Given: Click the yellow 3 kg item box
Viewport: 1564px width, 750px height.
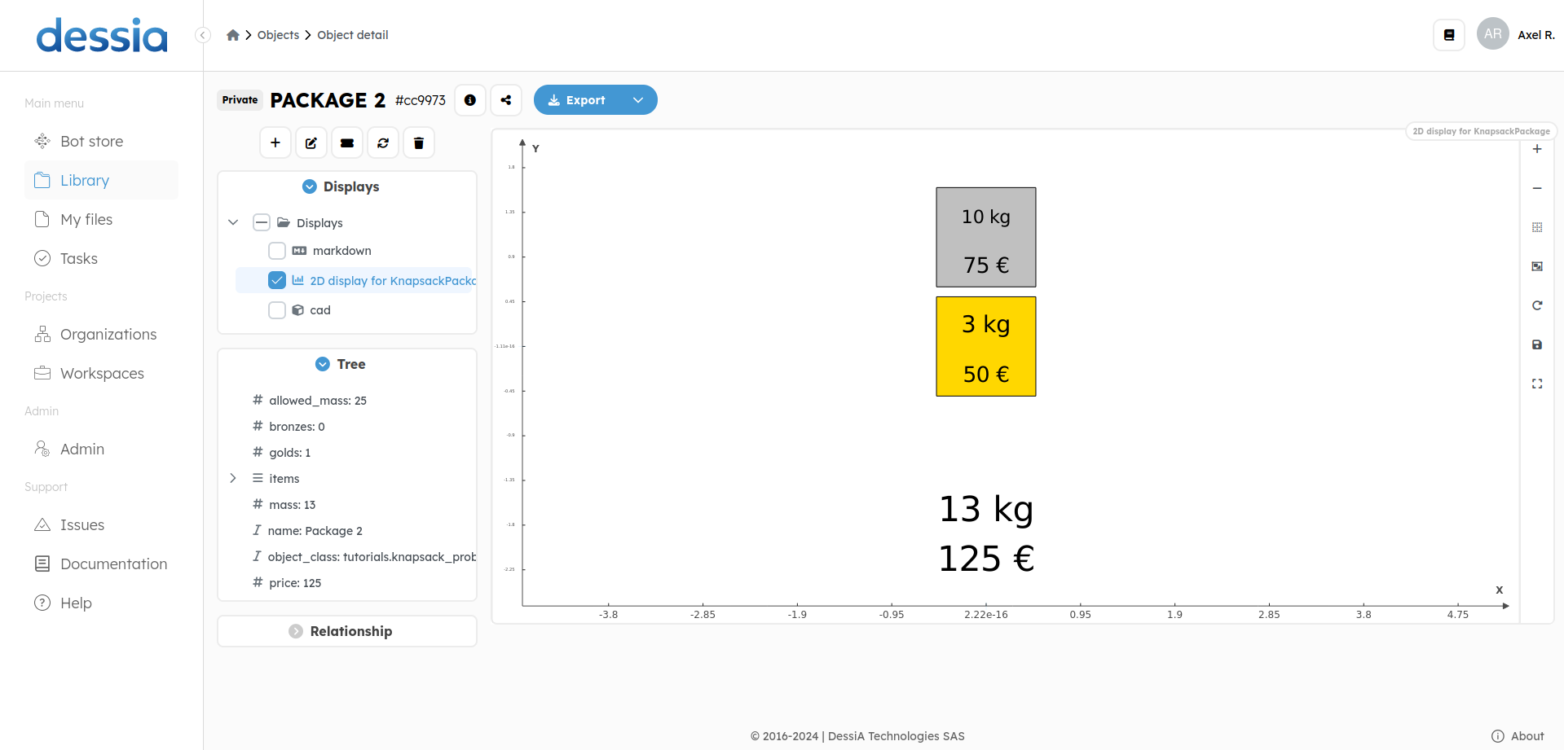Looking at the screenshot, I should (x=986, y=347).
